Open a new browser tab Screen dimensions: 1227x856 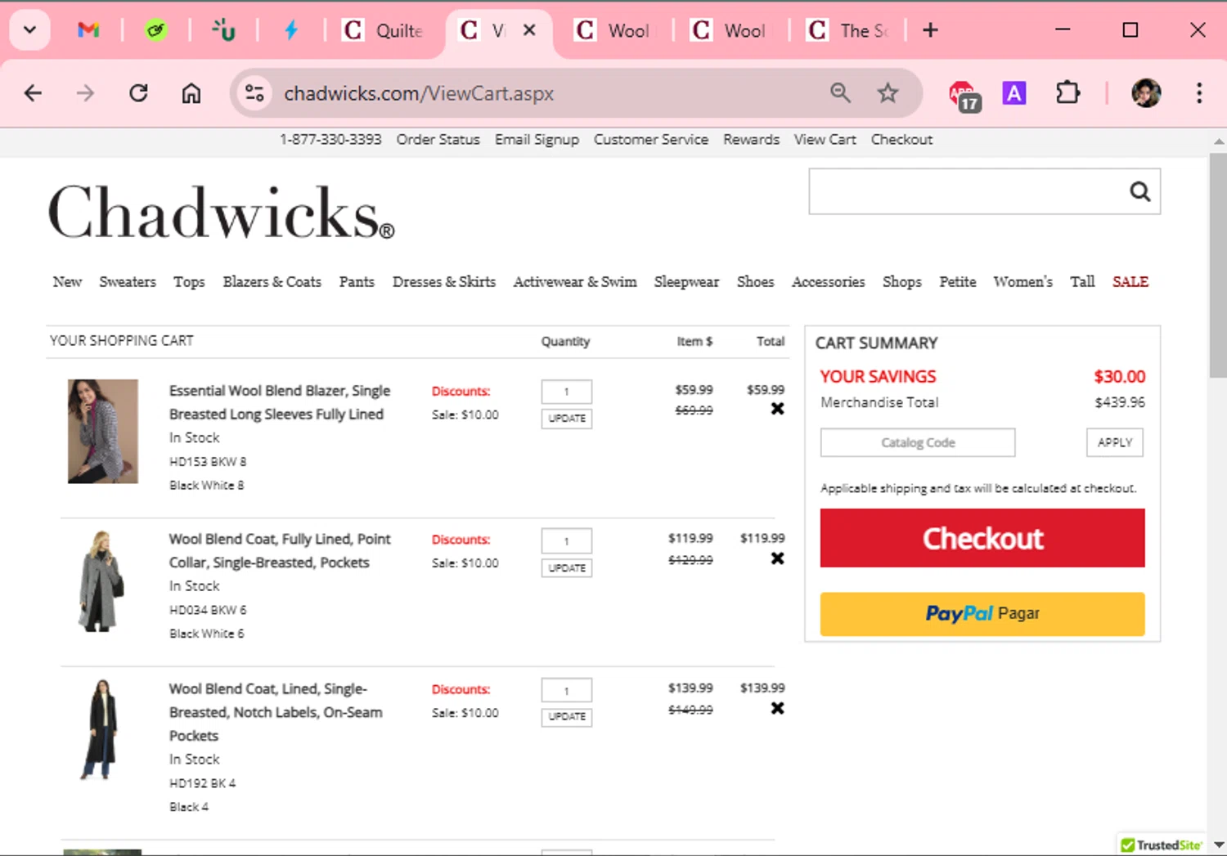pyautogui.click(x=930, y=30)
